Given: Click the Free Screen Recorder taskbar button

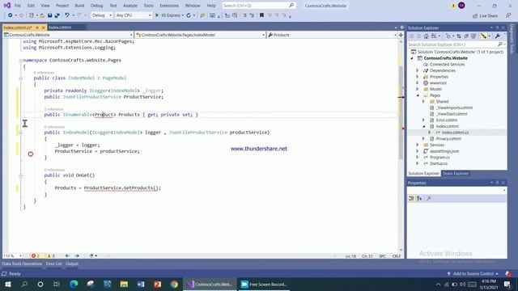Looking at the screenshot, I should coord(264,284).
